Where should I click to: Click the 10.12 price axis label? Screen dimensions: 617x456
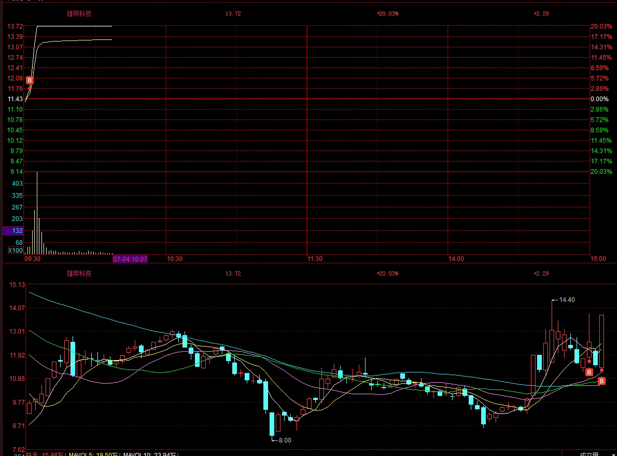point(16,141)
